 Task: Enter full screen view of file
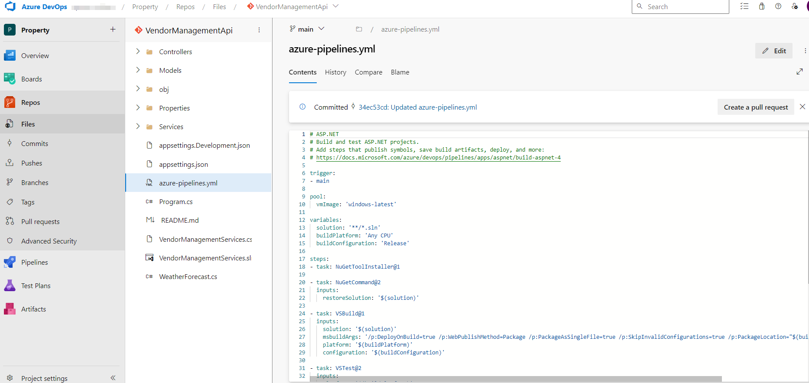[x=799, y=71]
